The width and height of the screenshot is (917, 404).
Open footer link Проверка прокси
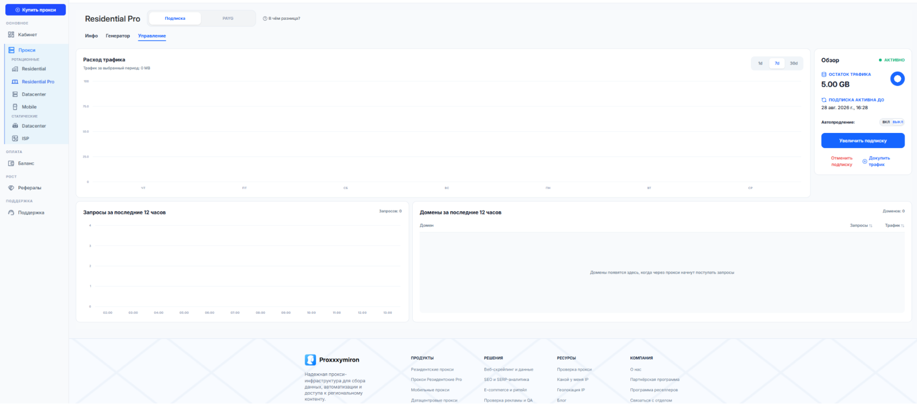[574, 370]
